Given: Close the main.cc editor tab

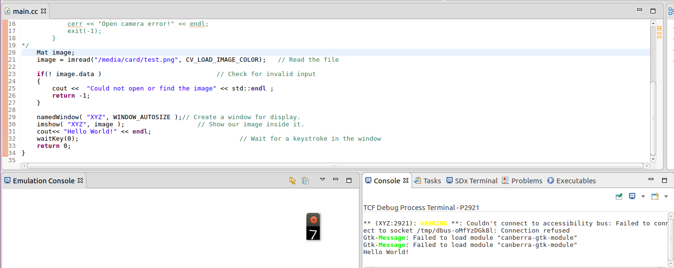Looking at the screenshot, I should pos(44,11).
